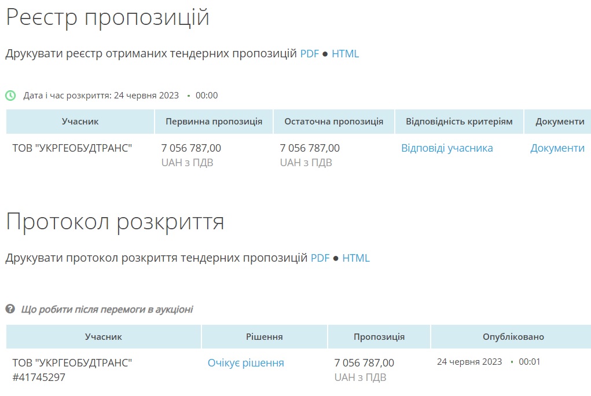The image size is (591, 396).
Task: Click the 'Первинна пропозиція' column header
Action: pos(214,122)
